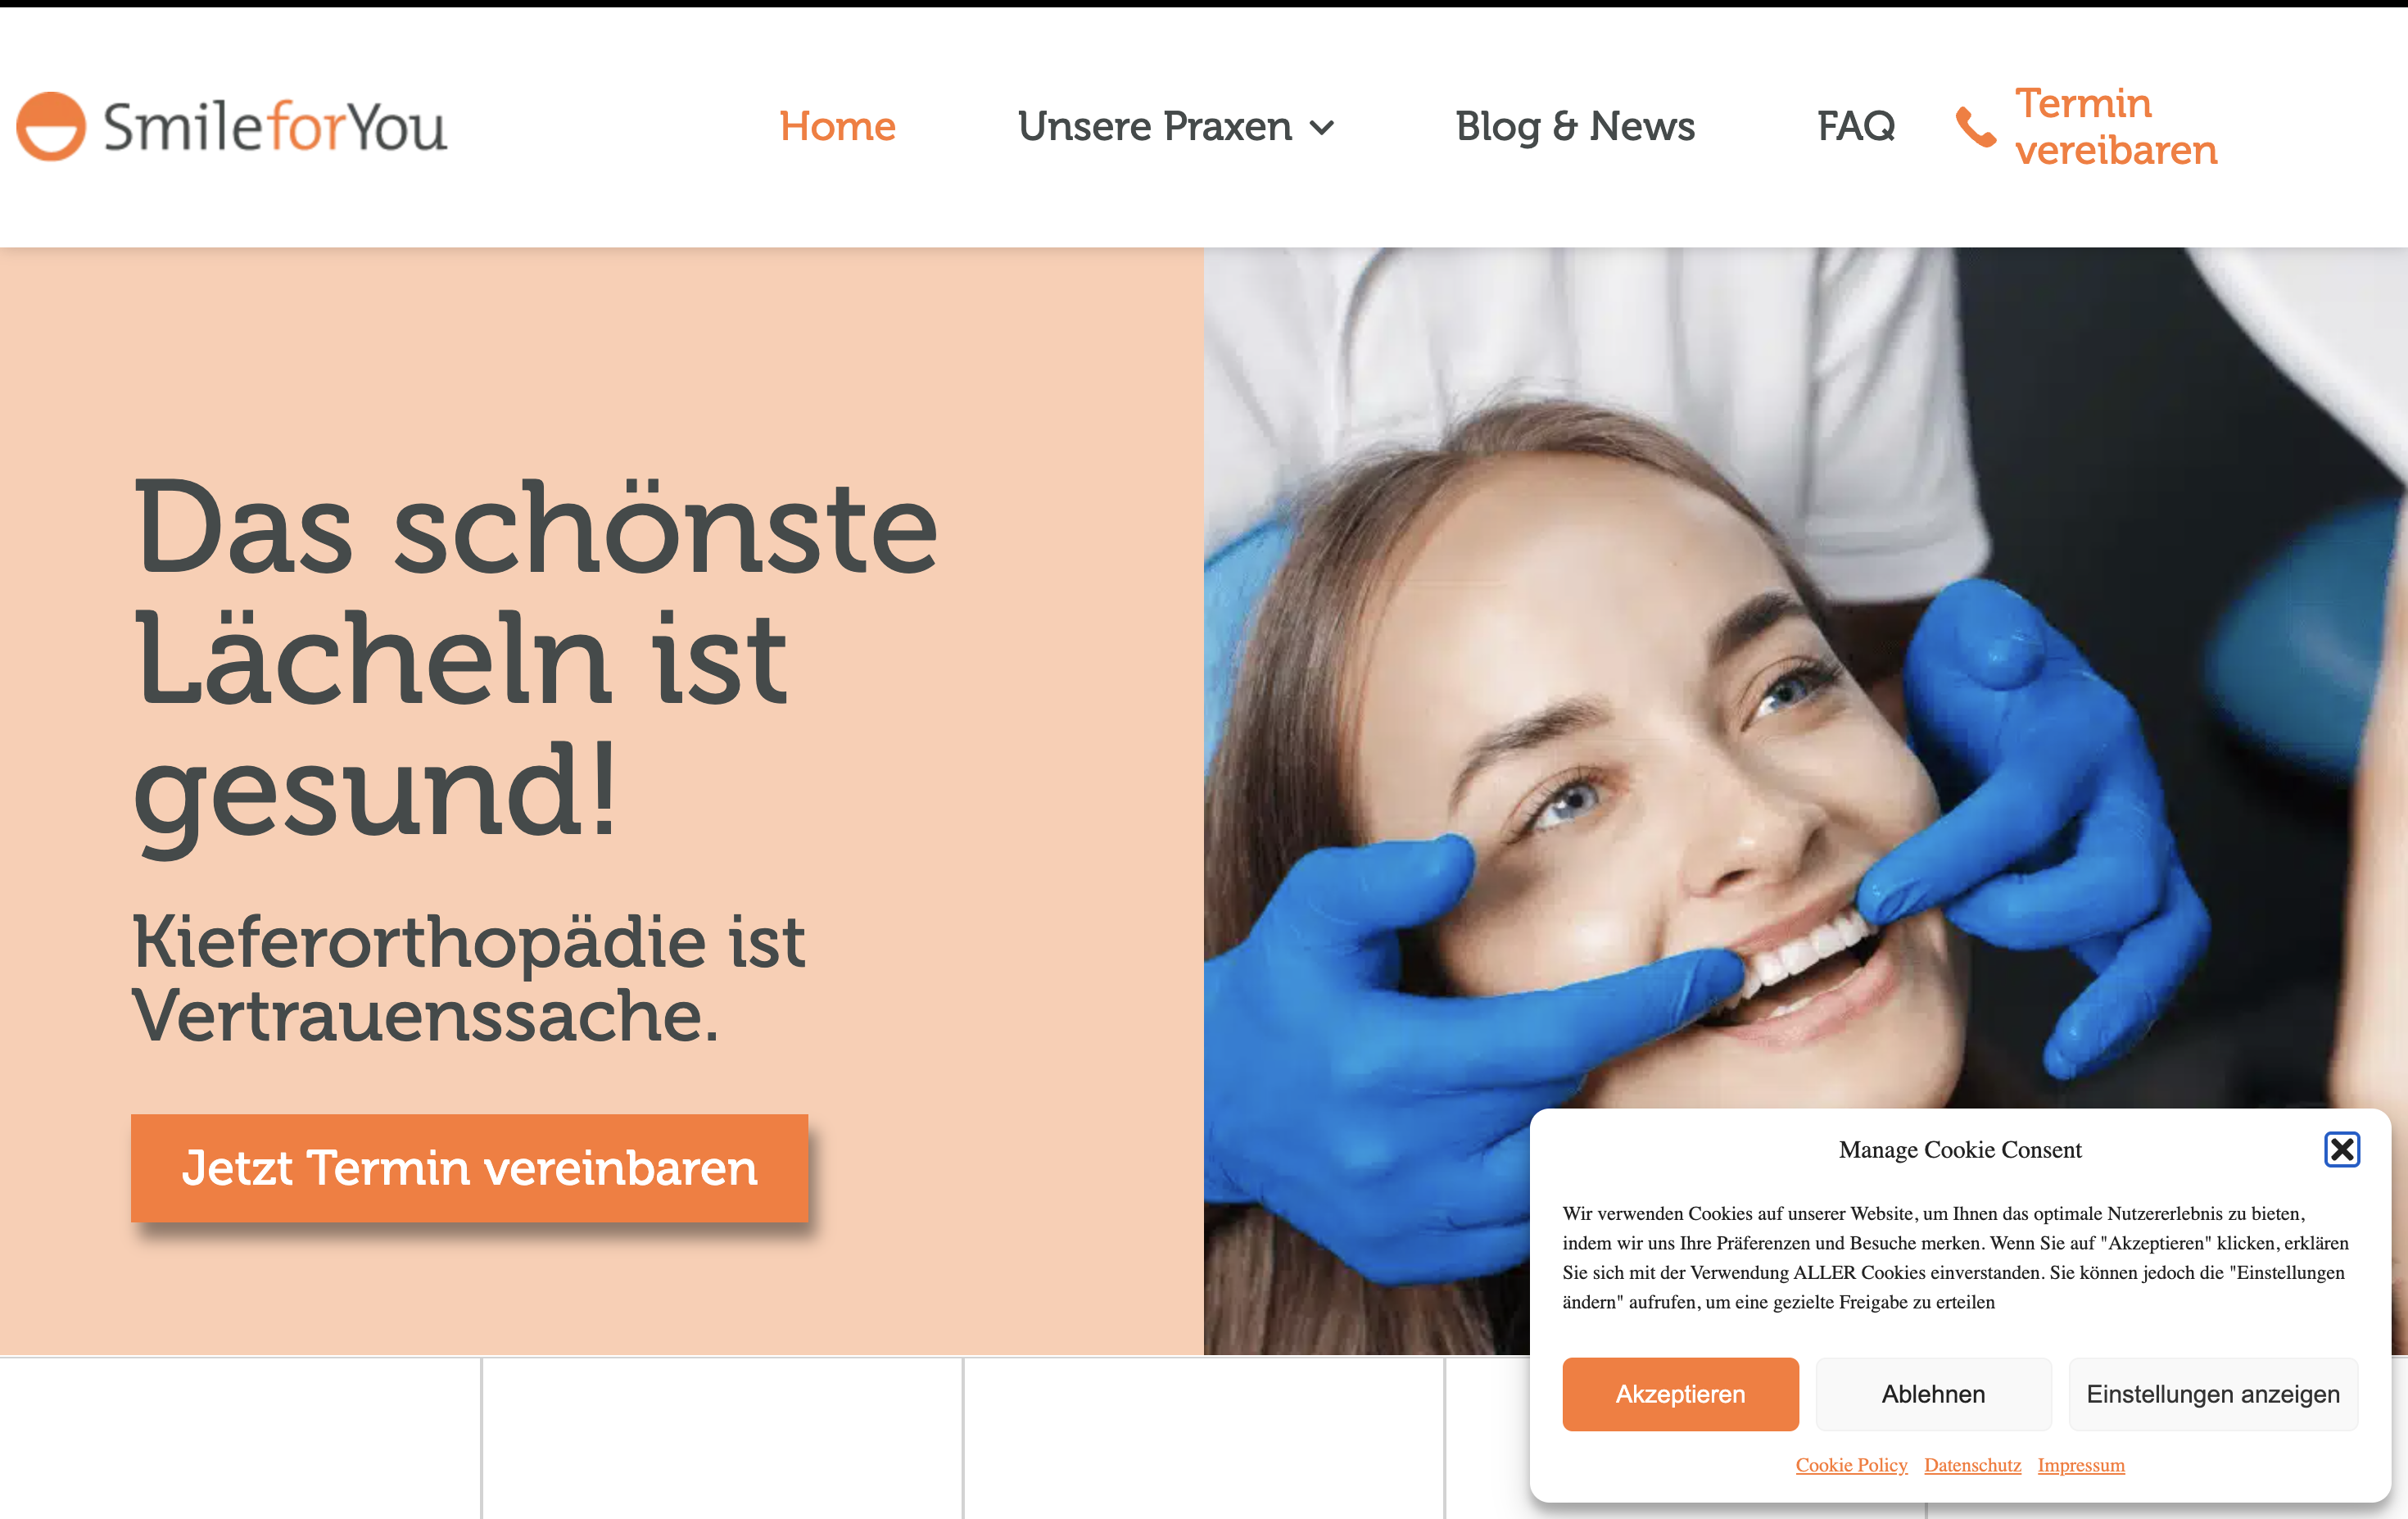Open the Blog & News page
Screen dimensions: 2408x1519
tap(1575, 127)
